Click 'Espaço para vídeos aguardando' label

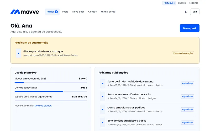click(34, 97)
